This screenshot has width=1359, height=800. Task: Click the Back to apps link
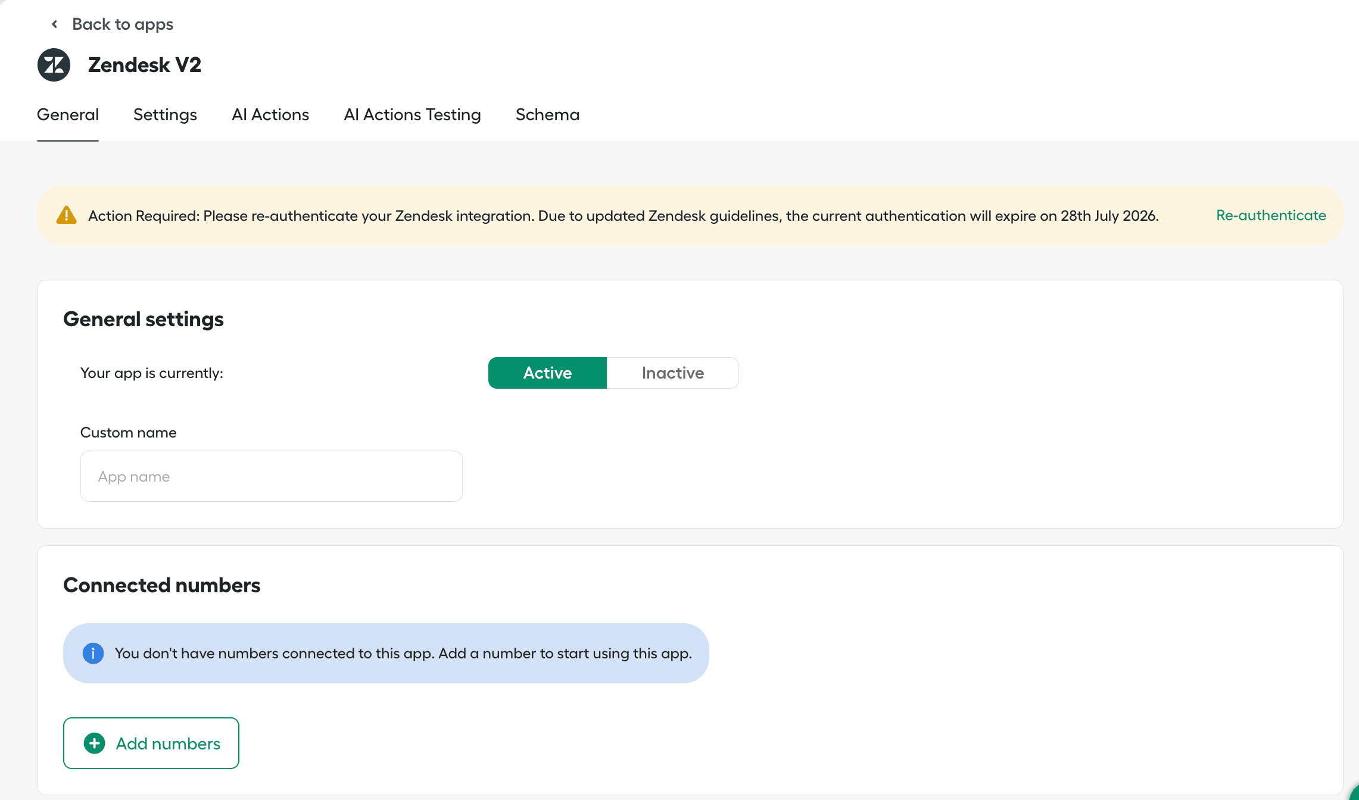123,24
